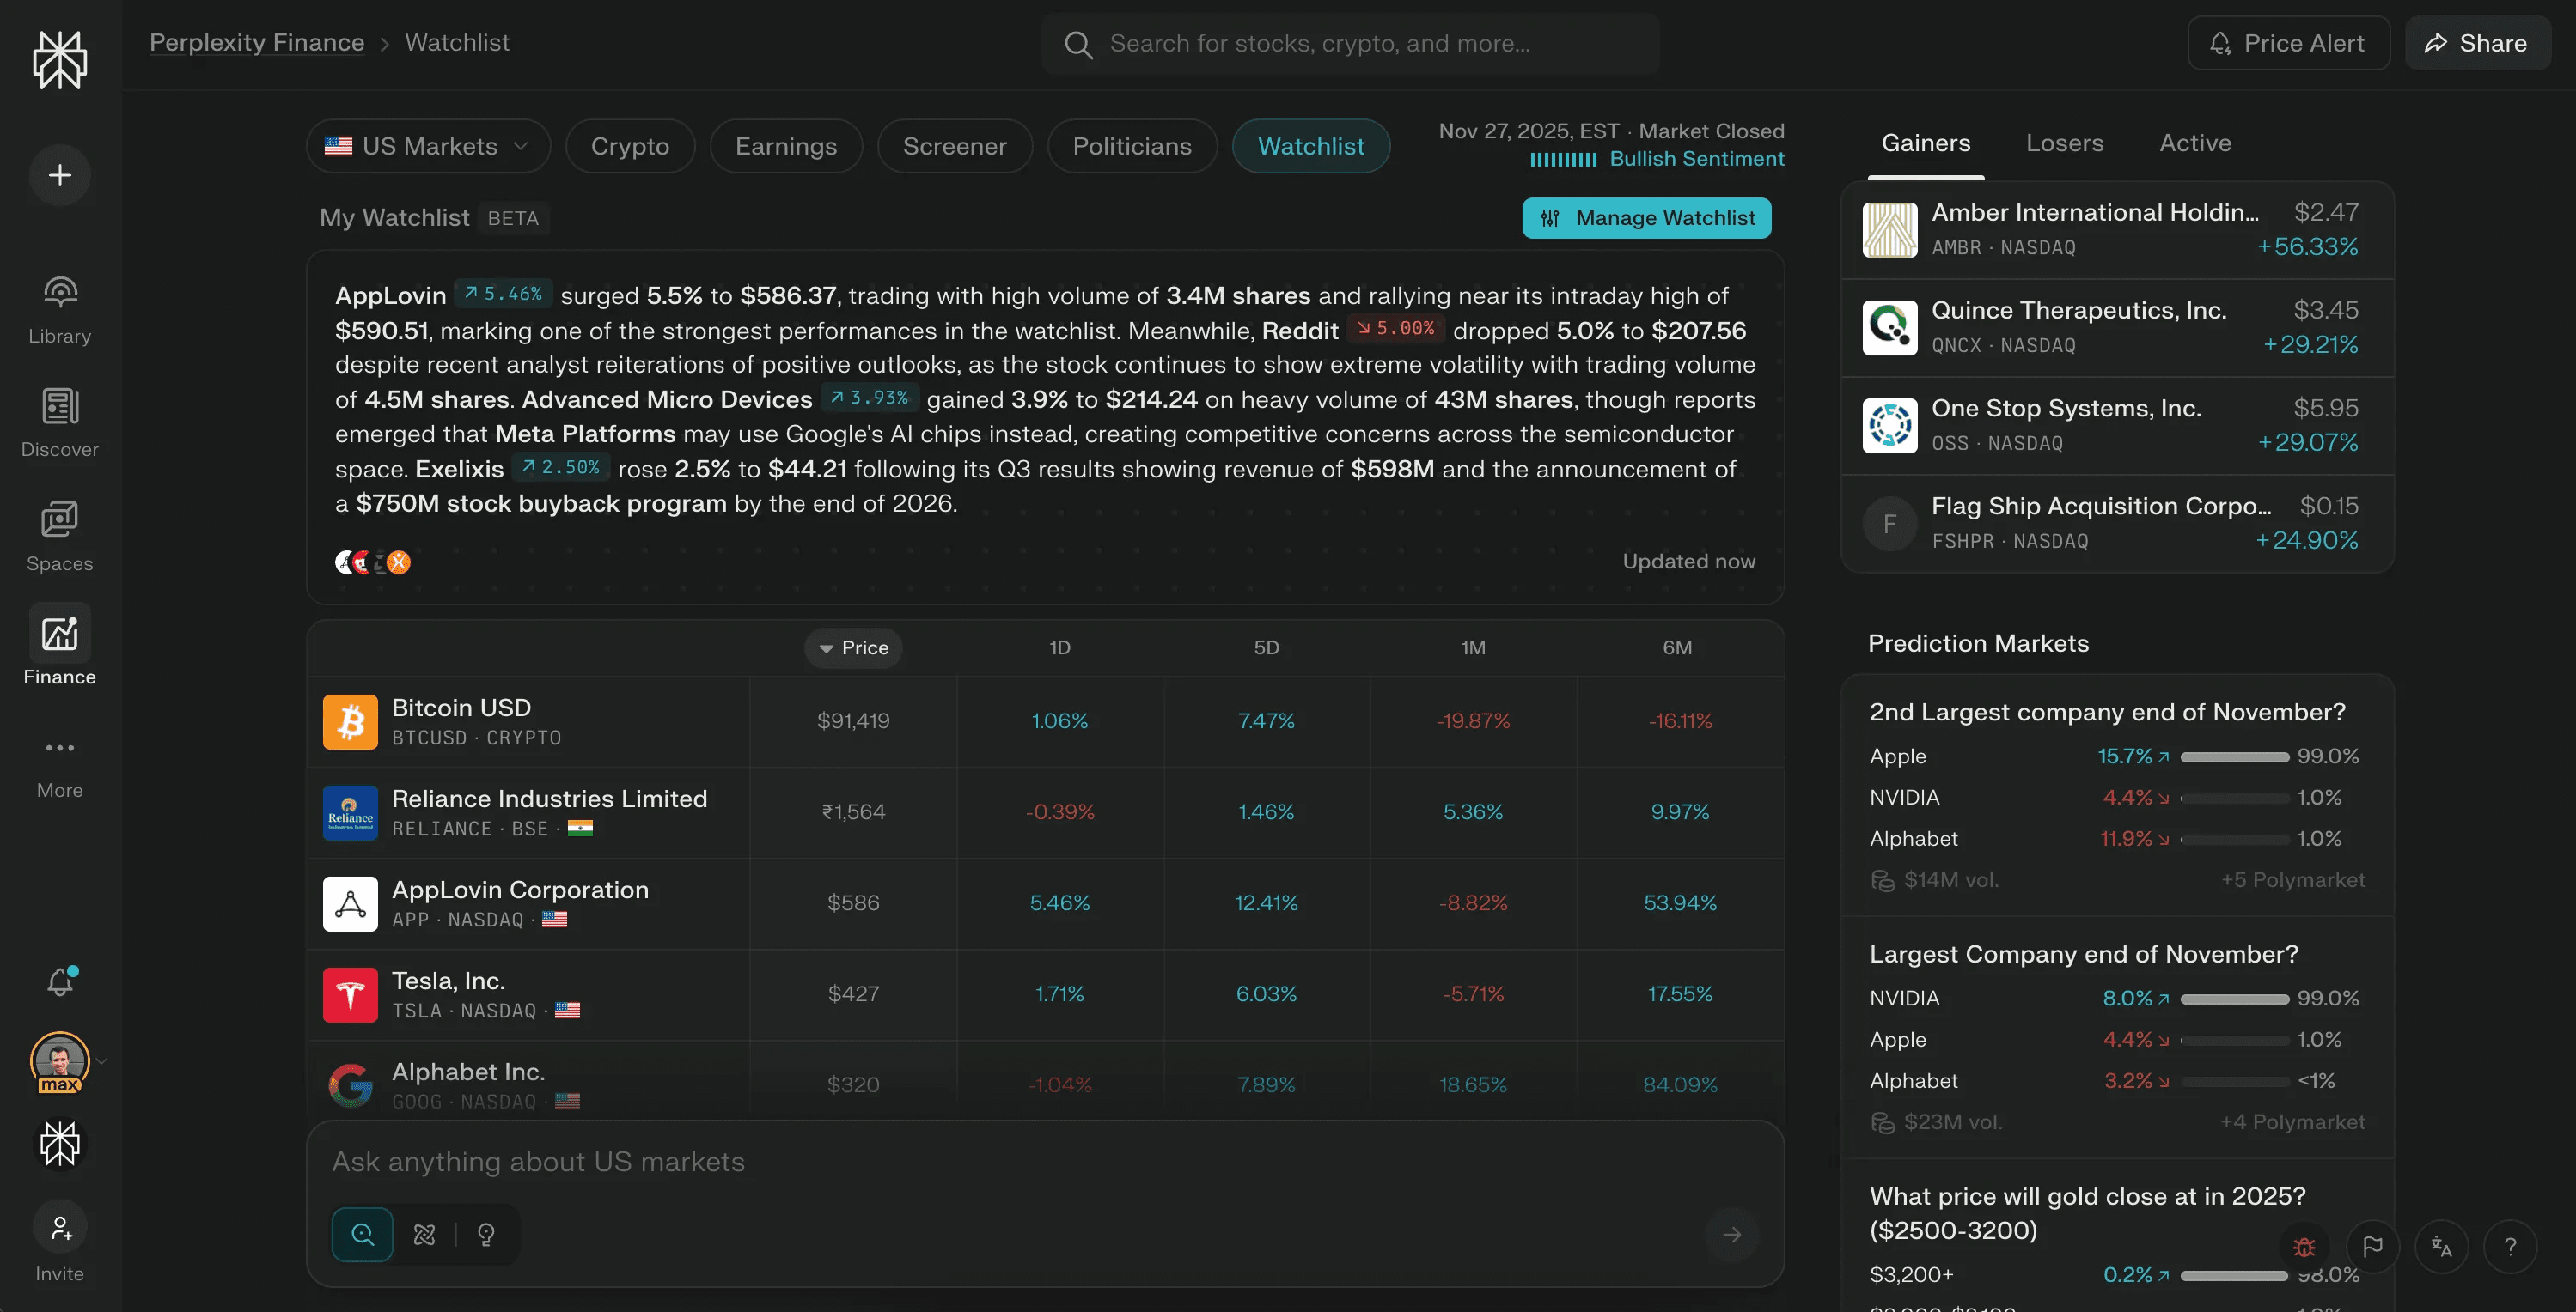Switch to the Losers tab

(2064, 143)
